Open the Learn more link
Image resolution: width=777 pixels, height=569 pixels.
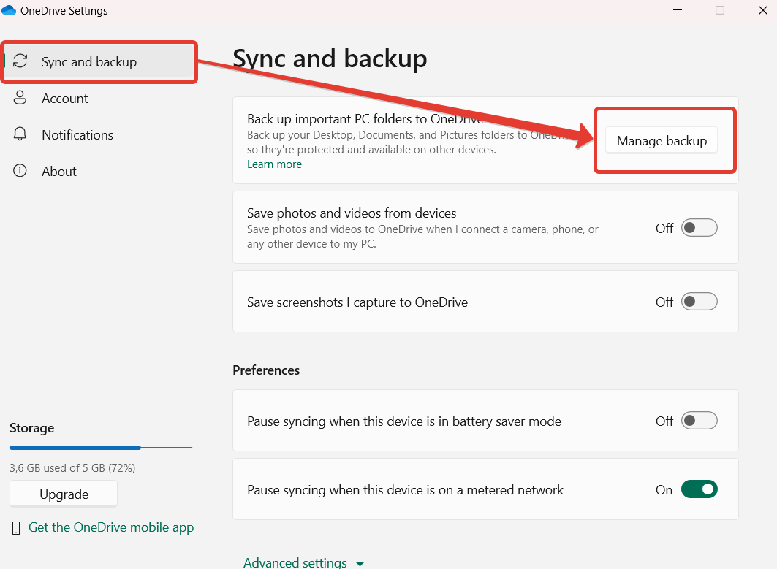(274, 164)
